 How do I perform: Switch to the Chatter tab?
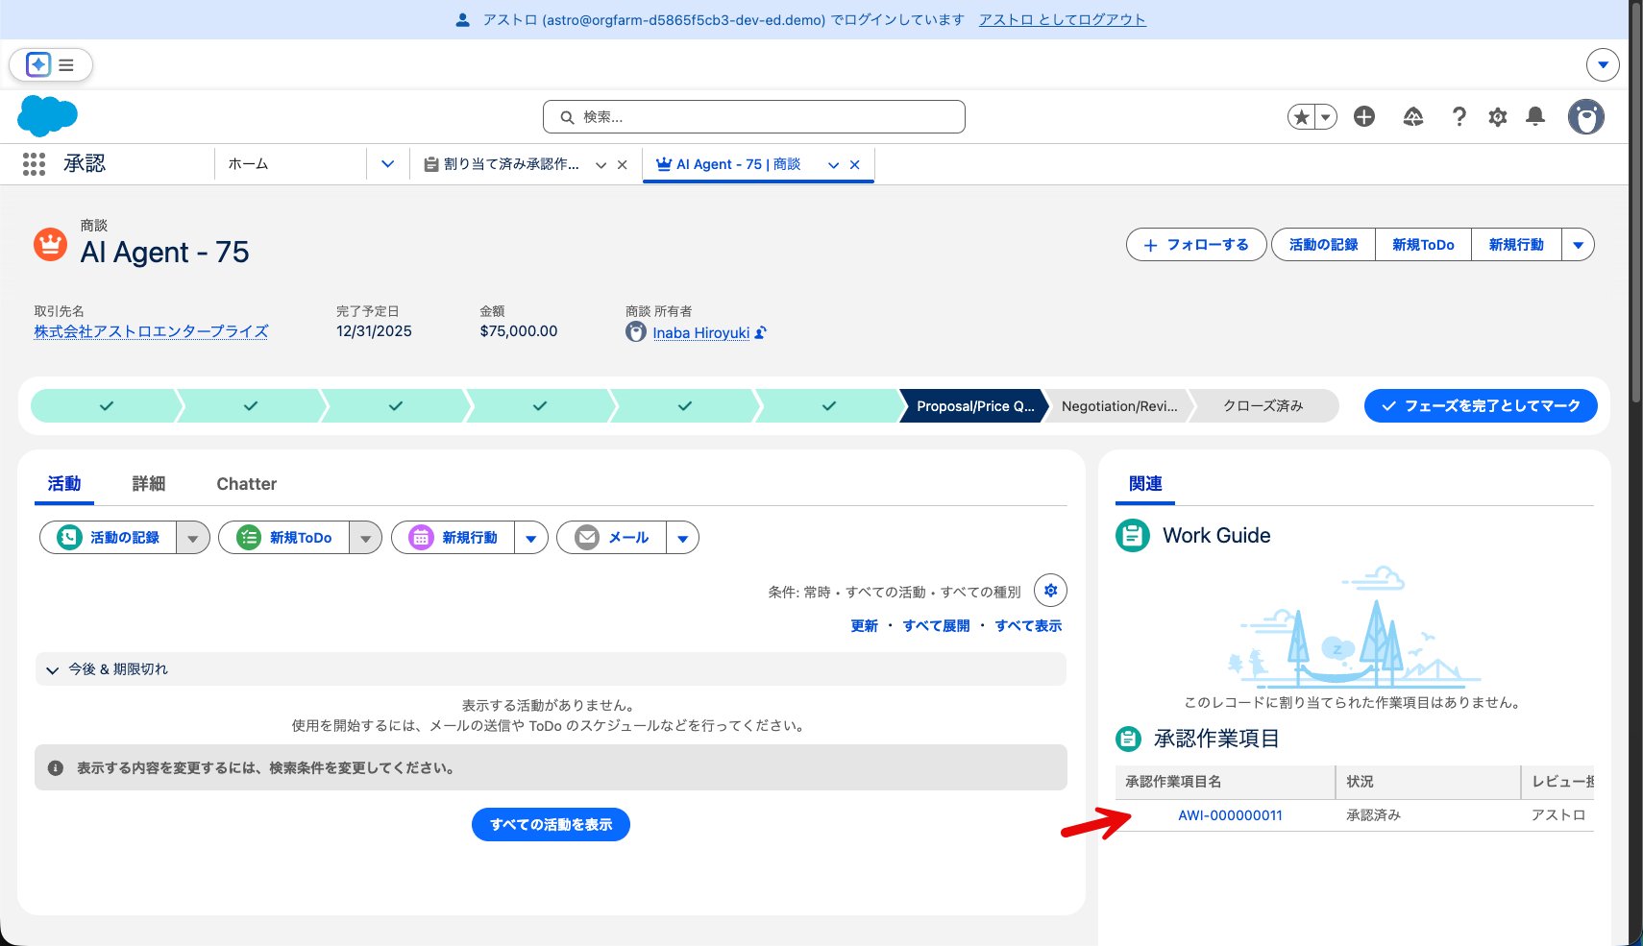tap(247, 484)
